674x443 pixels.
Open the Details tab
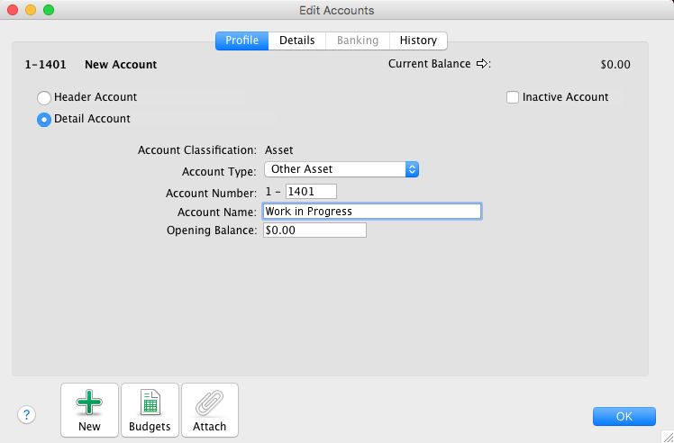(x=296, y=41)
